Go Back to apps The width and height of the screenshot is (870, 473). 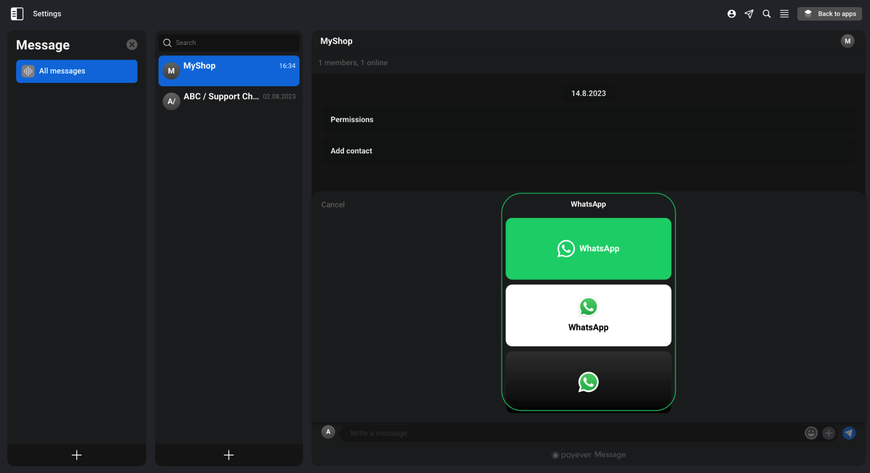click(829, 13)
